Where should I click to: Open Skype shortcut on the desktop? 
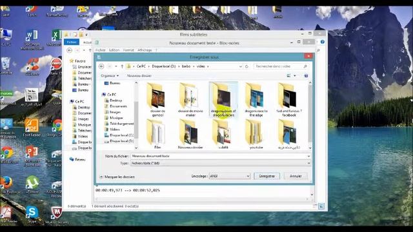32,215
